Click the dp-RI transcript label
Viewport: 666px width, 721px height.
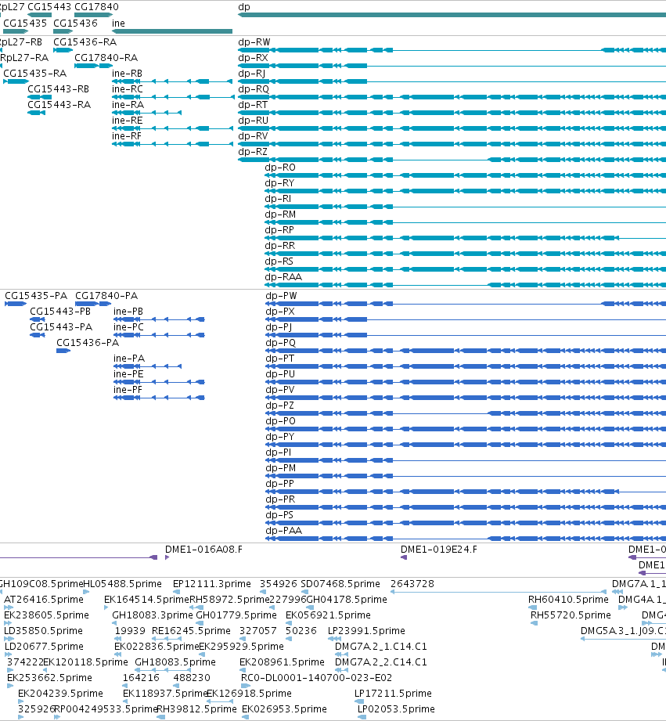[278, 198]
